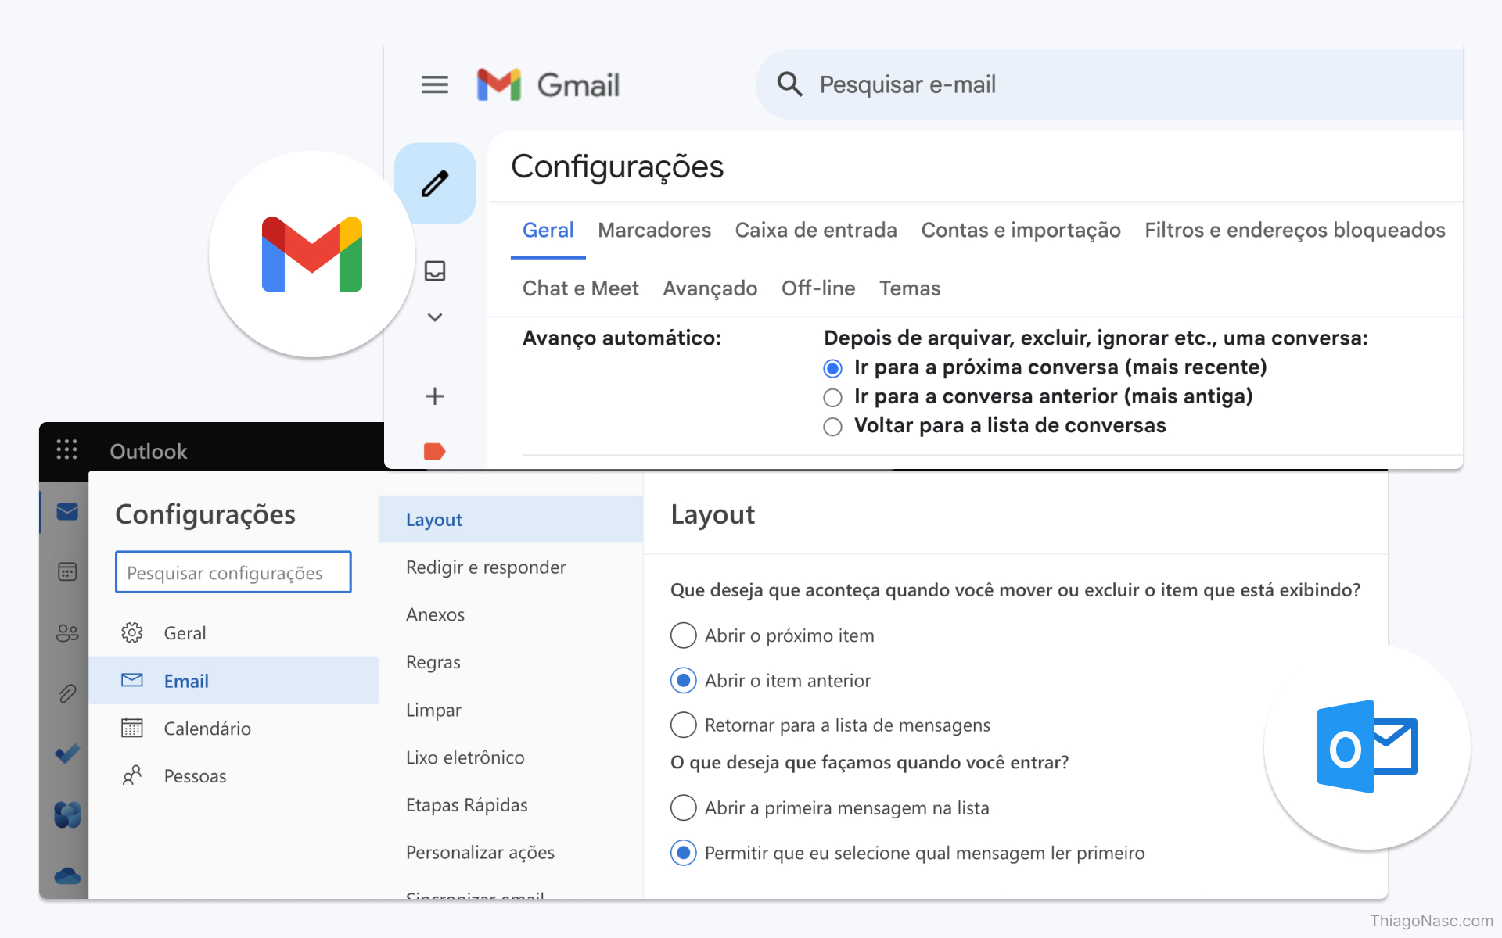1502x938 pixels.
Task: Click the plus icon in Gmail sidebar
Action: 435,396
